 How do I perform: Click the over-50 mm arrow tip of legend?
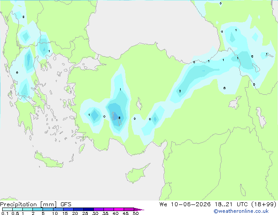139,209
